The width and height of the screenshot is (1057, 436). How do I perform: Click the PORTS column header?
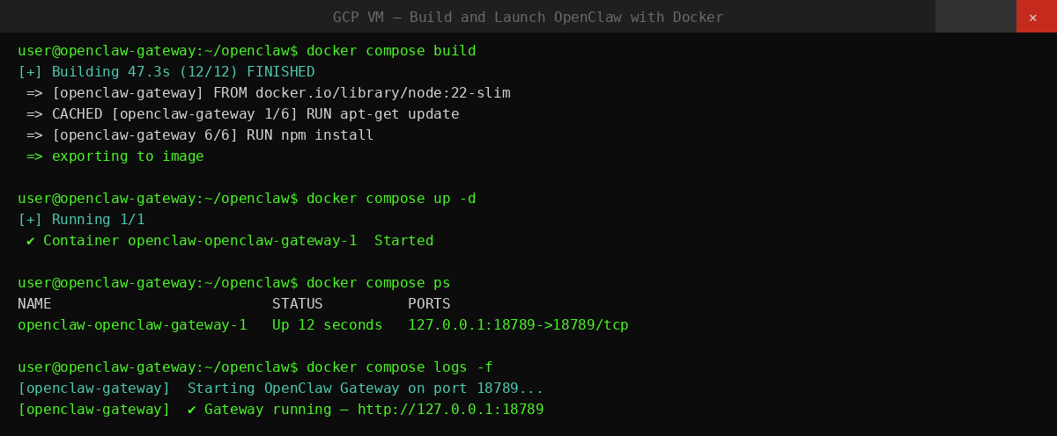pyautogui.click(x=429, y=304)
